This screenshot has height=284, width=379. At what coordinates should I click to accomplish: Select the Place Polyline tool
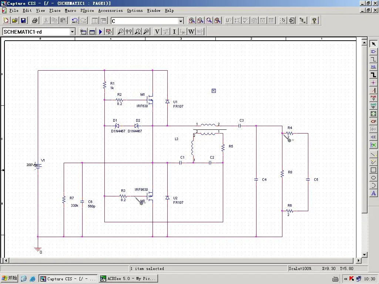[x=373, y=162]
